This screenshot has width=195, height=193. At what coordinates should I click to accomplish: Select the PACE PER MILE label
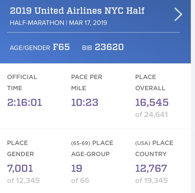click(87, 82)
